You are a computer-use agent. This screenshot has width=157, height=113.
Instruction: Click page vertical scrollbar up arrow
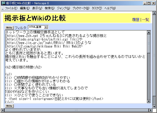[x=154, y=13]
